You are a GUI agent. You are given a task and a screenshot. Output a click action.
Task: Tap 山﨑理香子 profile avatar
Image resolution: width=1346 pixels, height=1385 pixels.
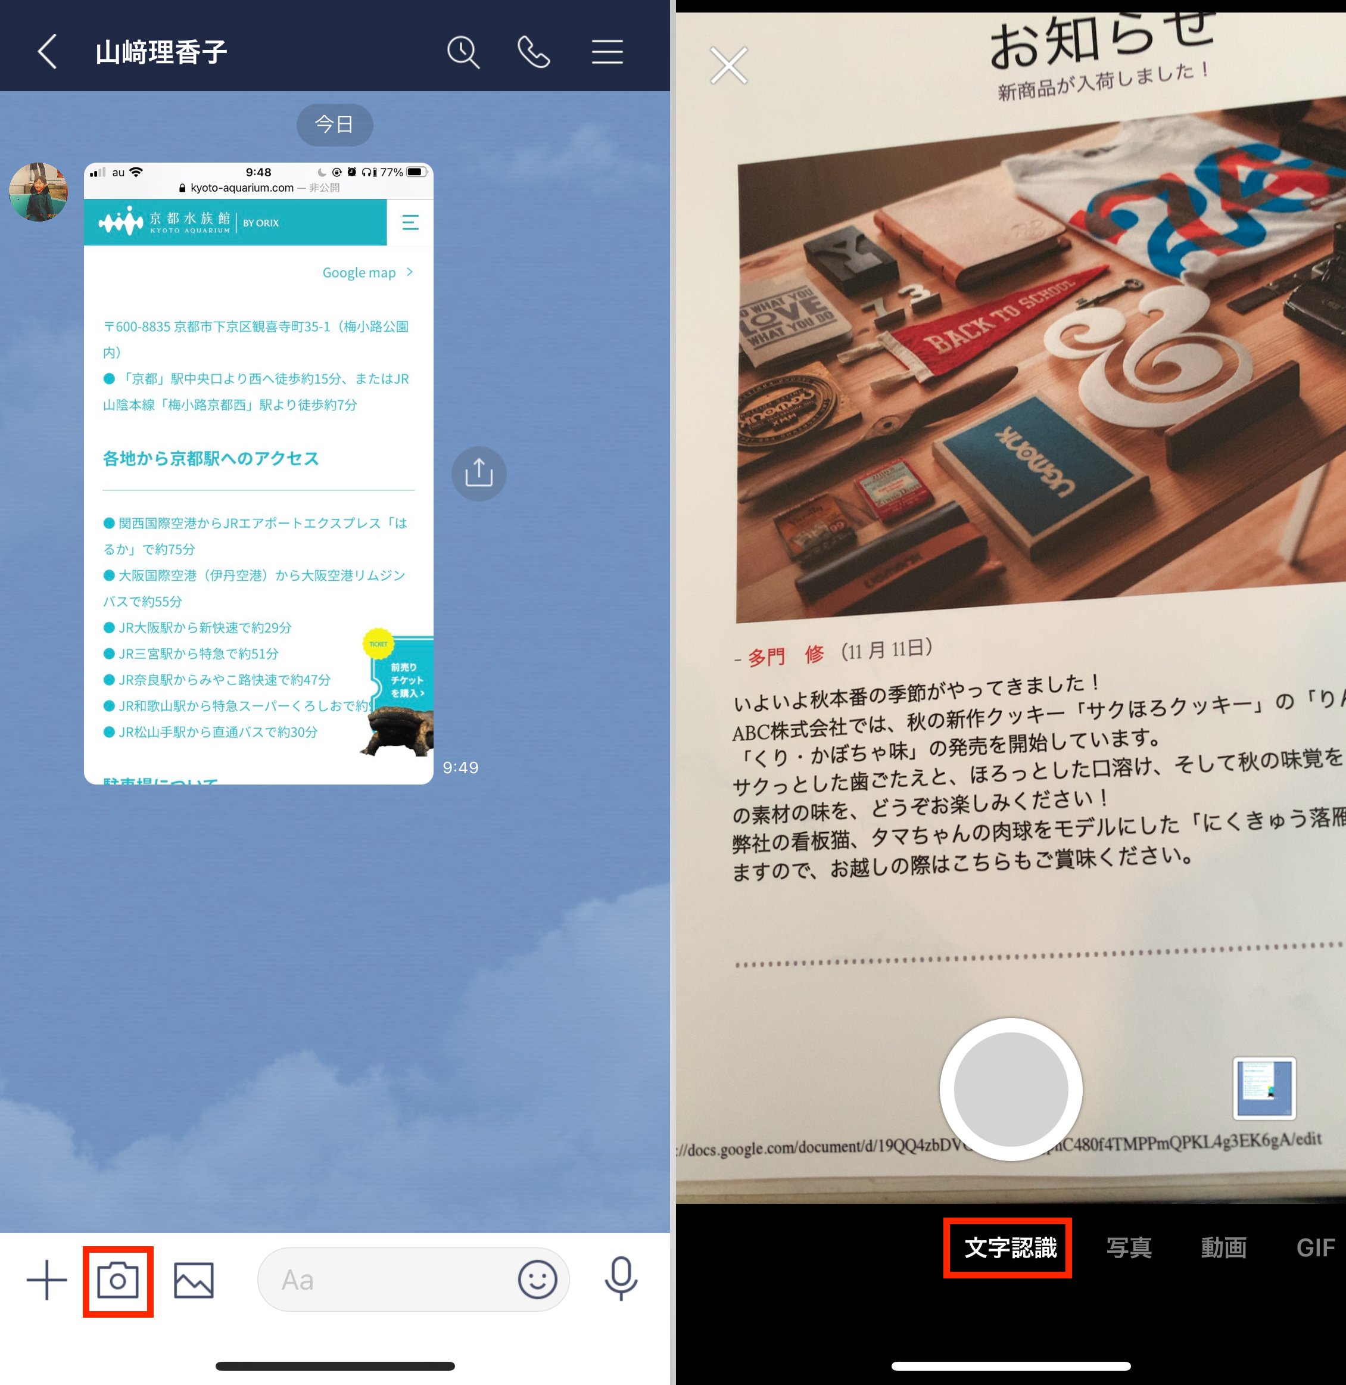pyautogui.click(x=38, y=192)
